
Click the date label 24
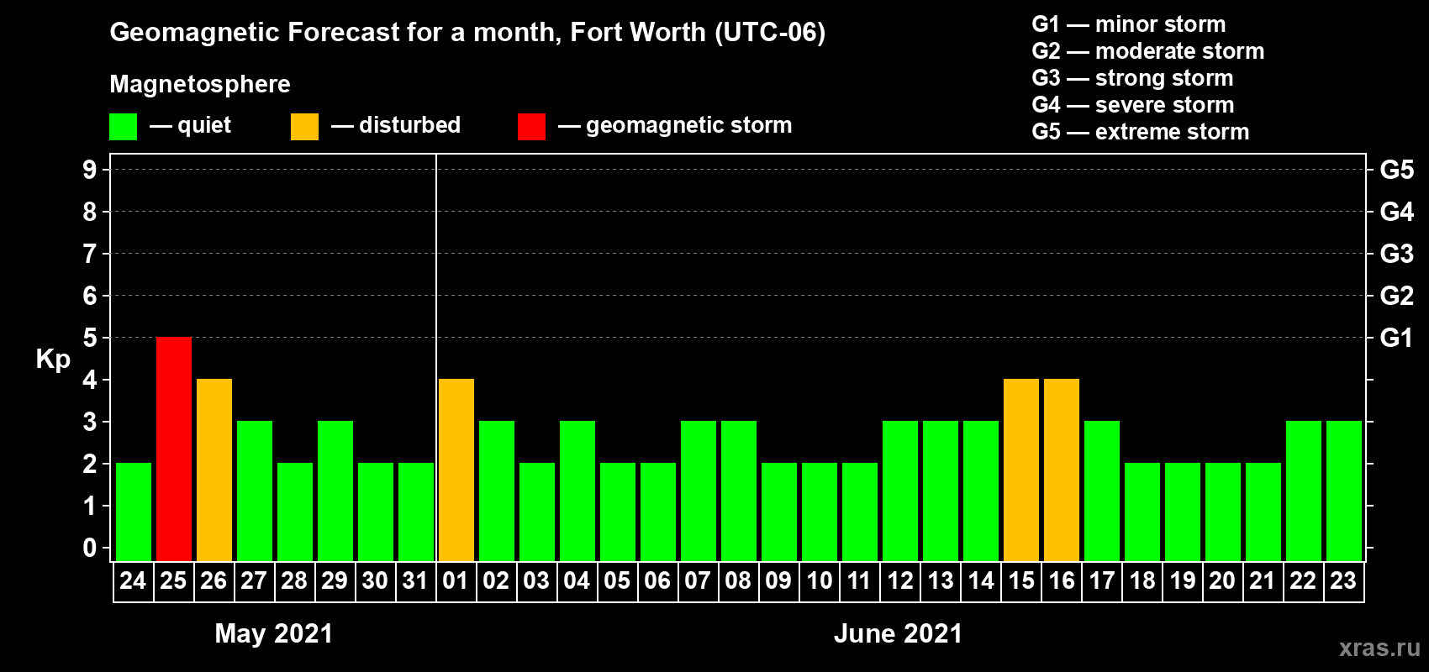[x=133, y=580]
